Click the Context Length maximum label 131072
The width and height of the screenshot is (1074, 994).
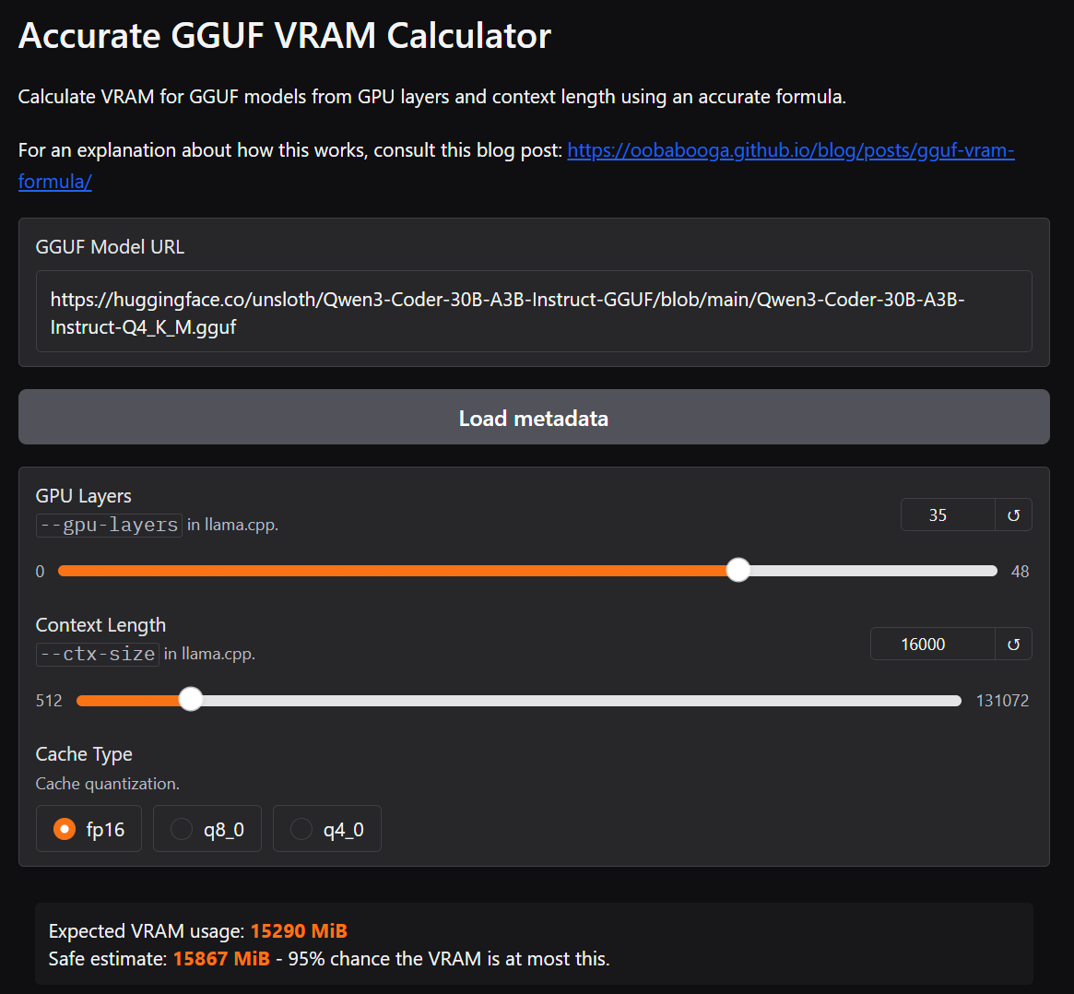1002,701
